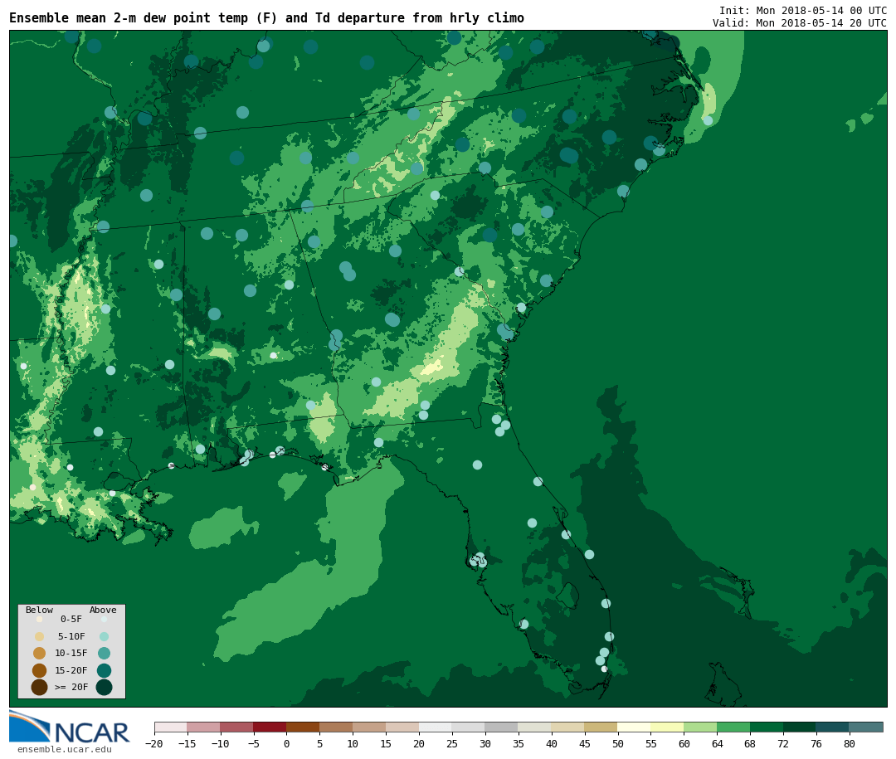
Task: Pick the dark red segment between -5 and 0
Action: [x=270, y=727]
